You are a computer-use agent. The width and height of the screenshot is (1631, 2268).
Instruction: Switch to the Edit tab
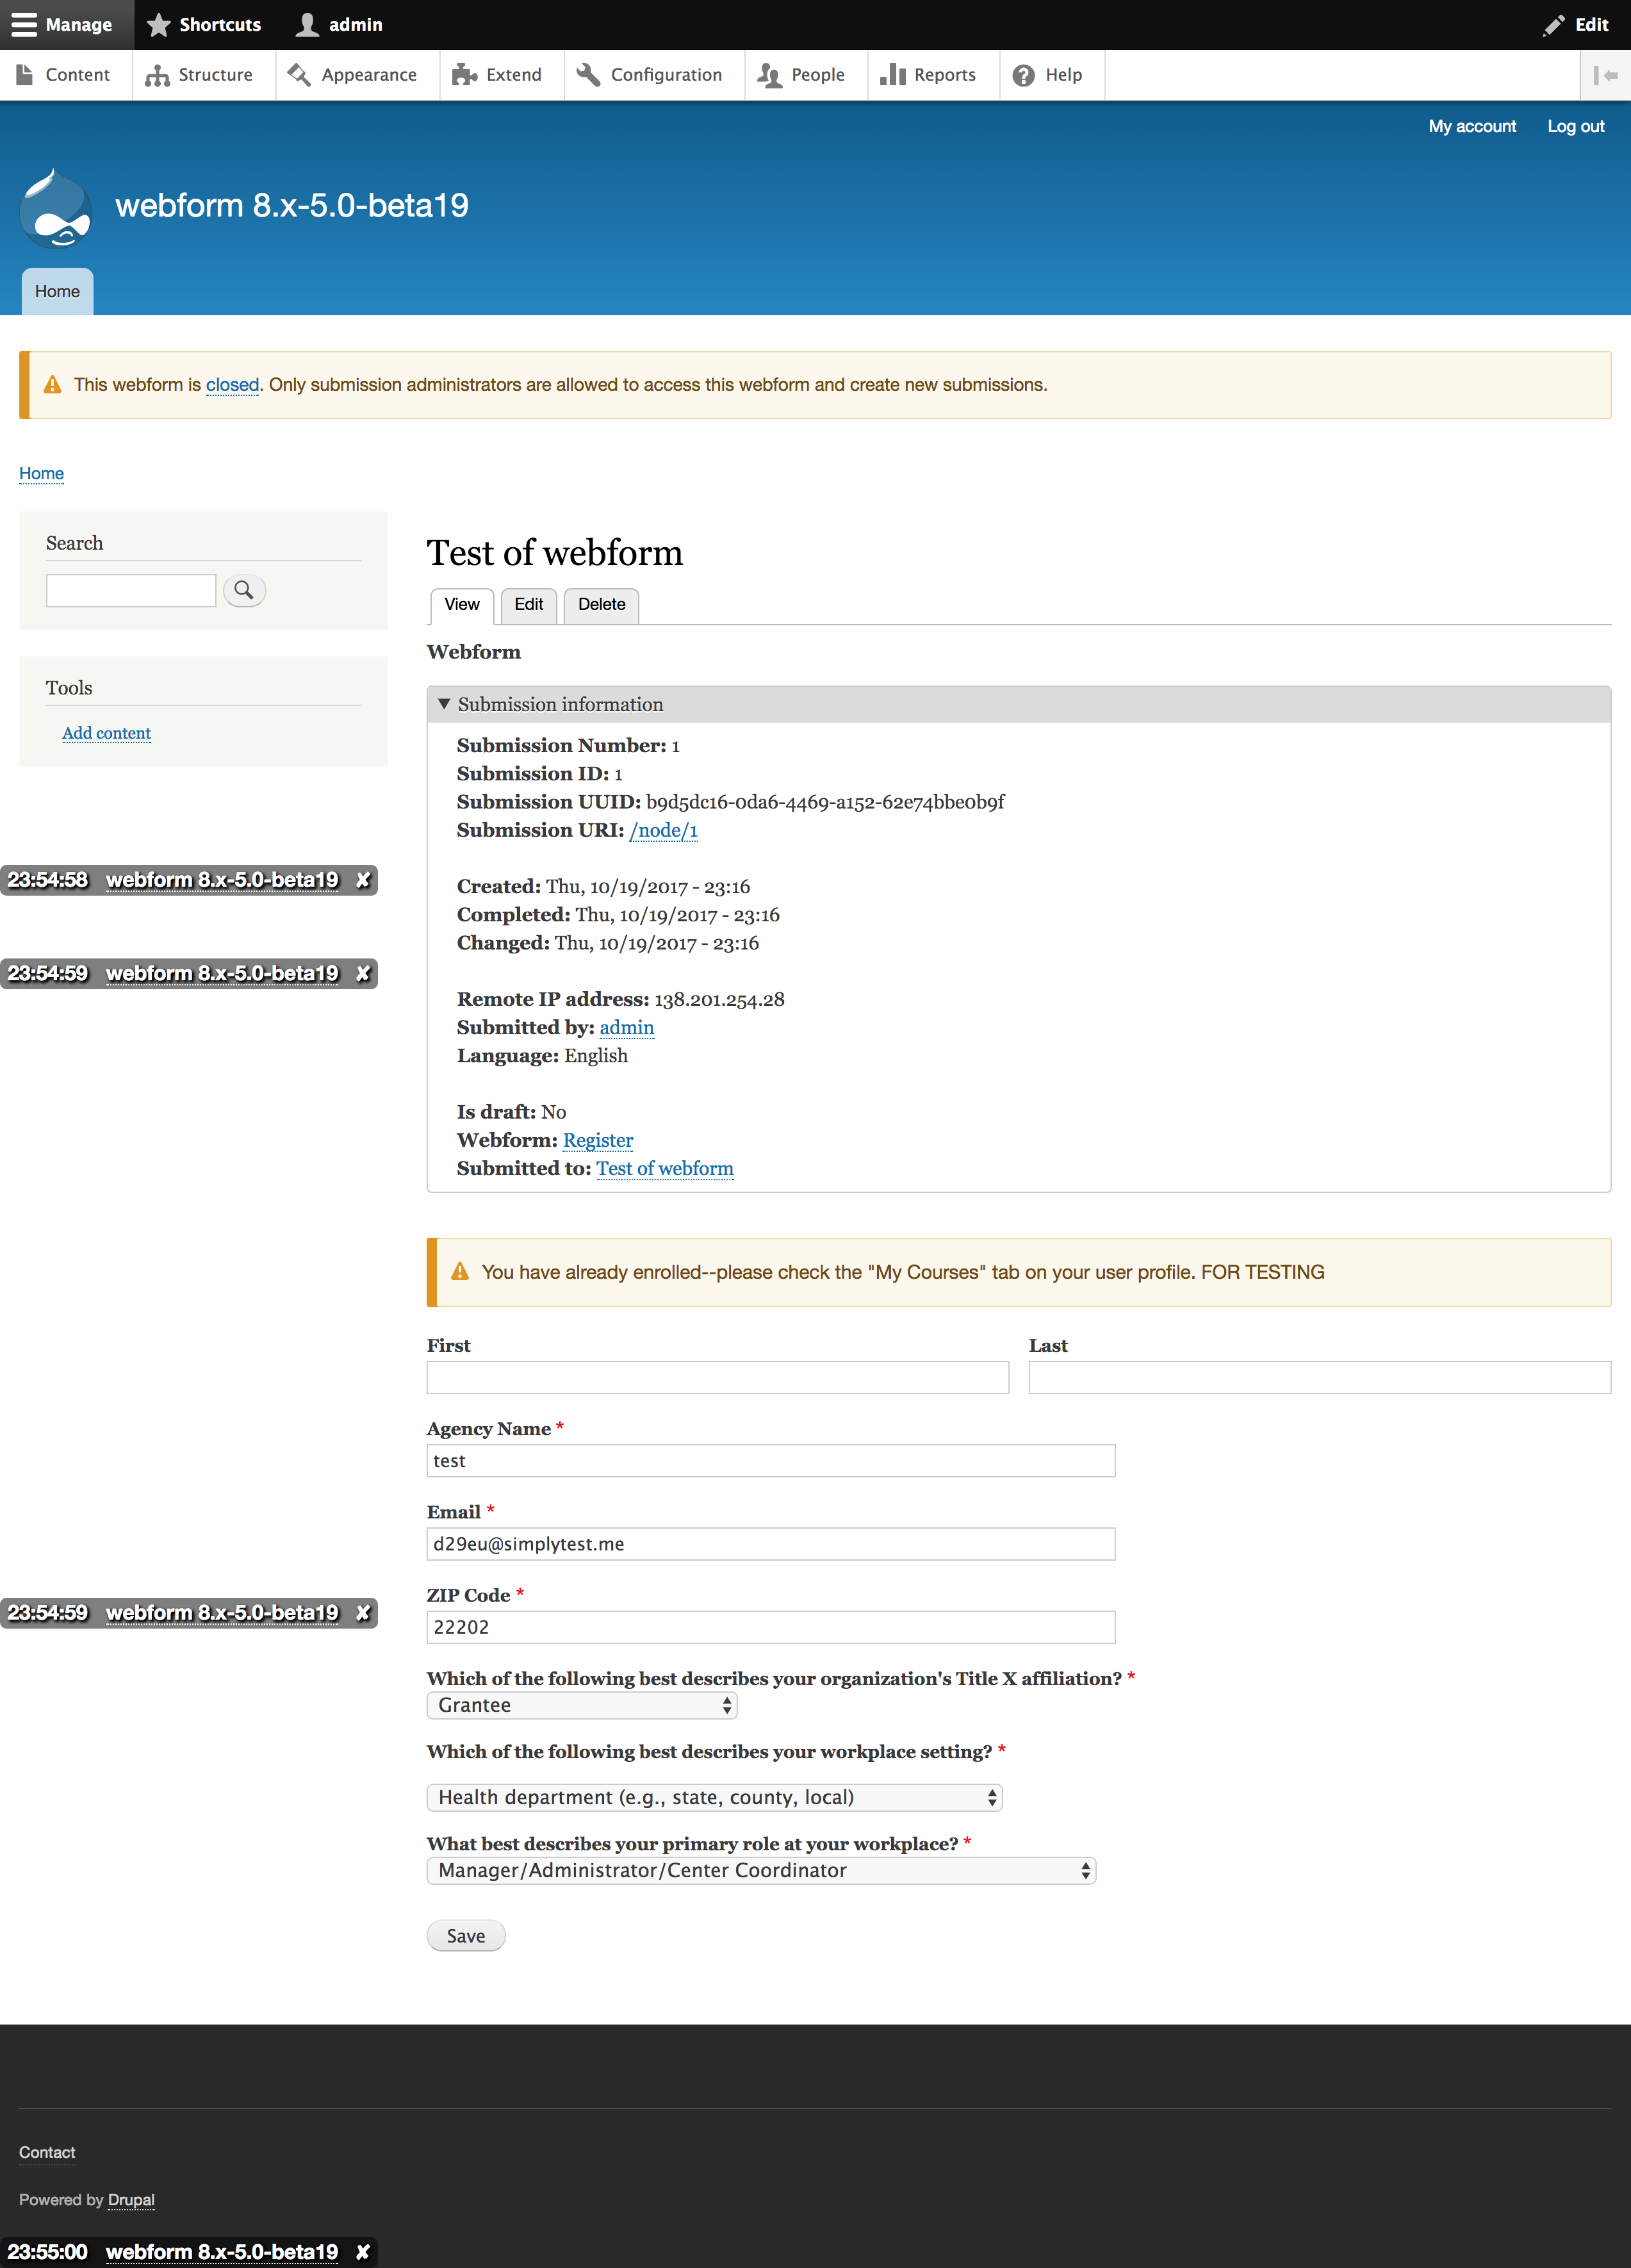[x=528, y=604]
